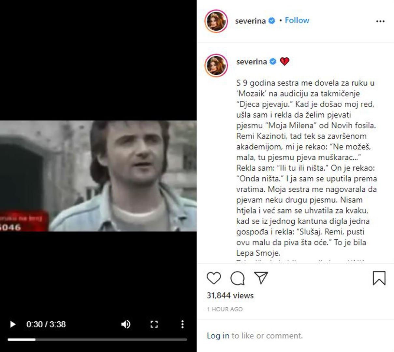394x352 pixels.
Task: Share post using paper plane icon
Action: (x=261, y=278)
